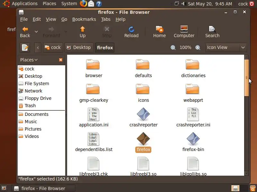Open the Places menu in top panel

pos(49,4)
